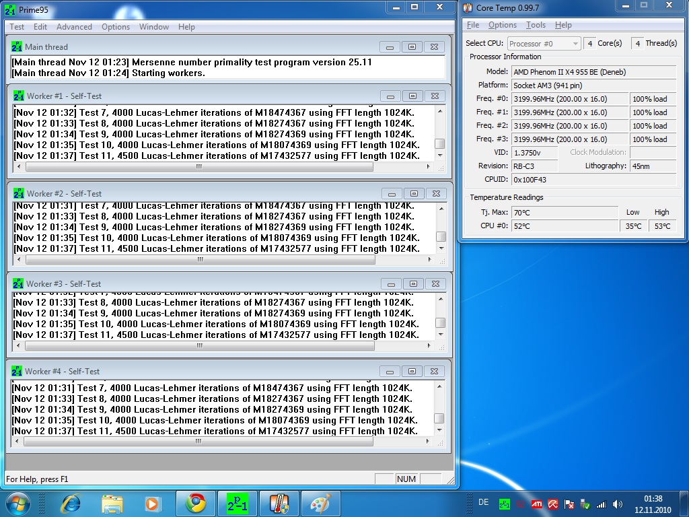689x517 pixels.
Task: Click the Worker #2 window icon
Action: click(x=18, y=193)
